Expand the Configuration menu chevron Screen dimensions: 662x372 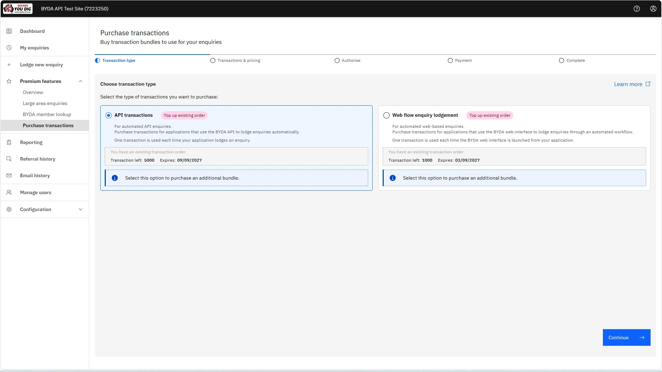point(81,209)
